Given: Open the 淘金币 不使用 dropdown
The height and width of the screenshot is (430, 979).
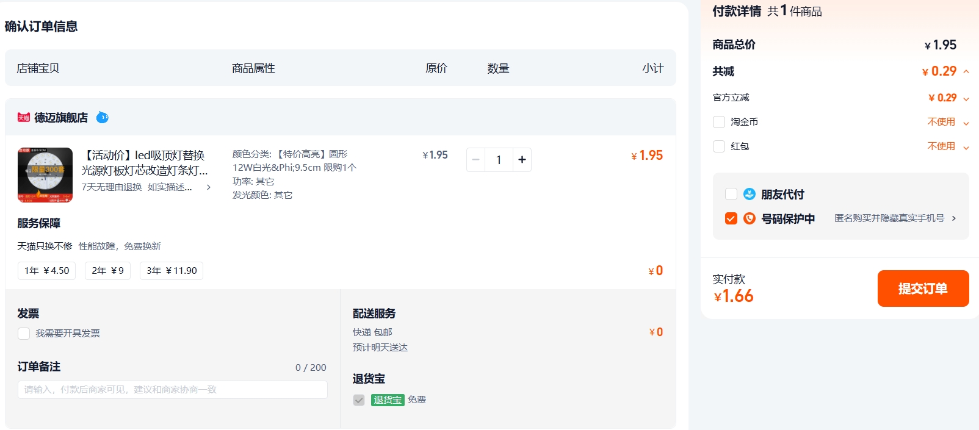Looking at the screenshot, I should coord(948,122).
